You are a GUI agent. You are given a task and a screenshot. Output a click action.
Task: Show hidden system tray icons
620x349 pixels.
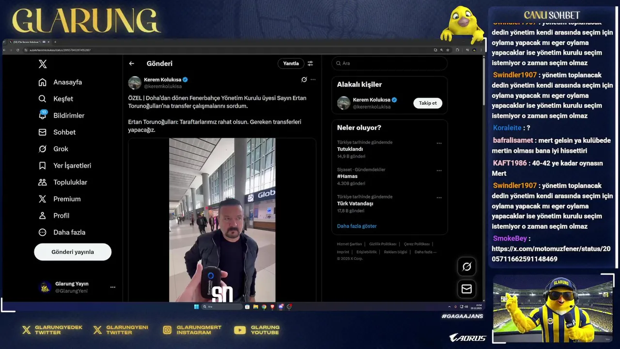pos(449,306)
